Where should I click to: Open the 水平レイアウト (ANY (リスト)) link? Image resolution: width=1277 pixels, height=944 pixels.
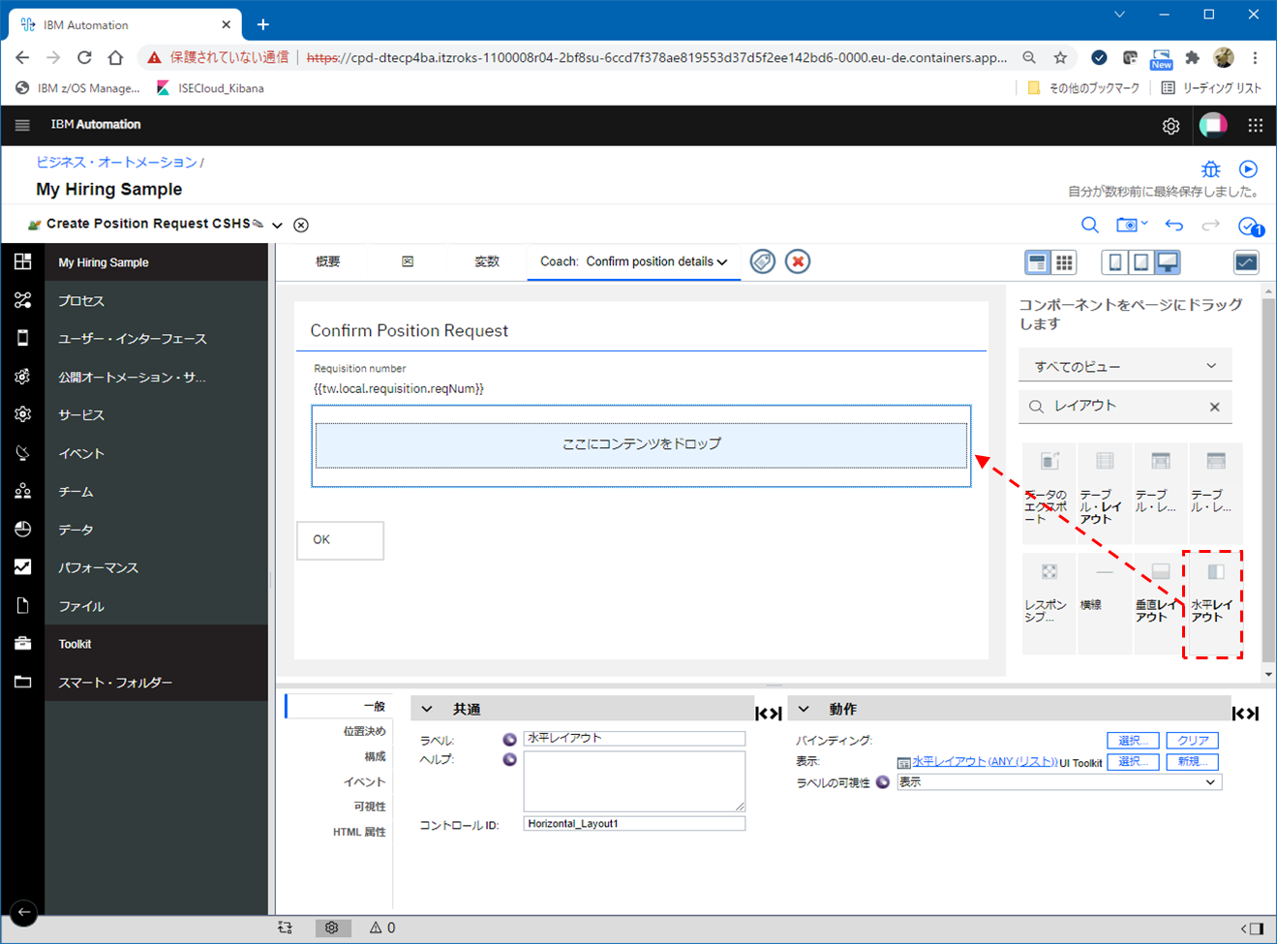click(984, 762)
